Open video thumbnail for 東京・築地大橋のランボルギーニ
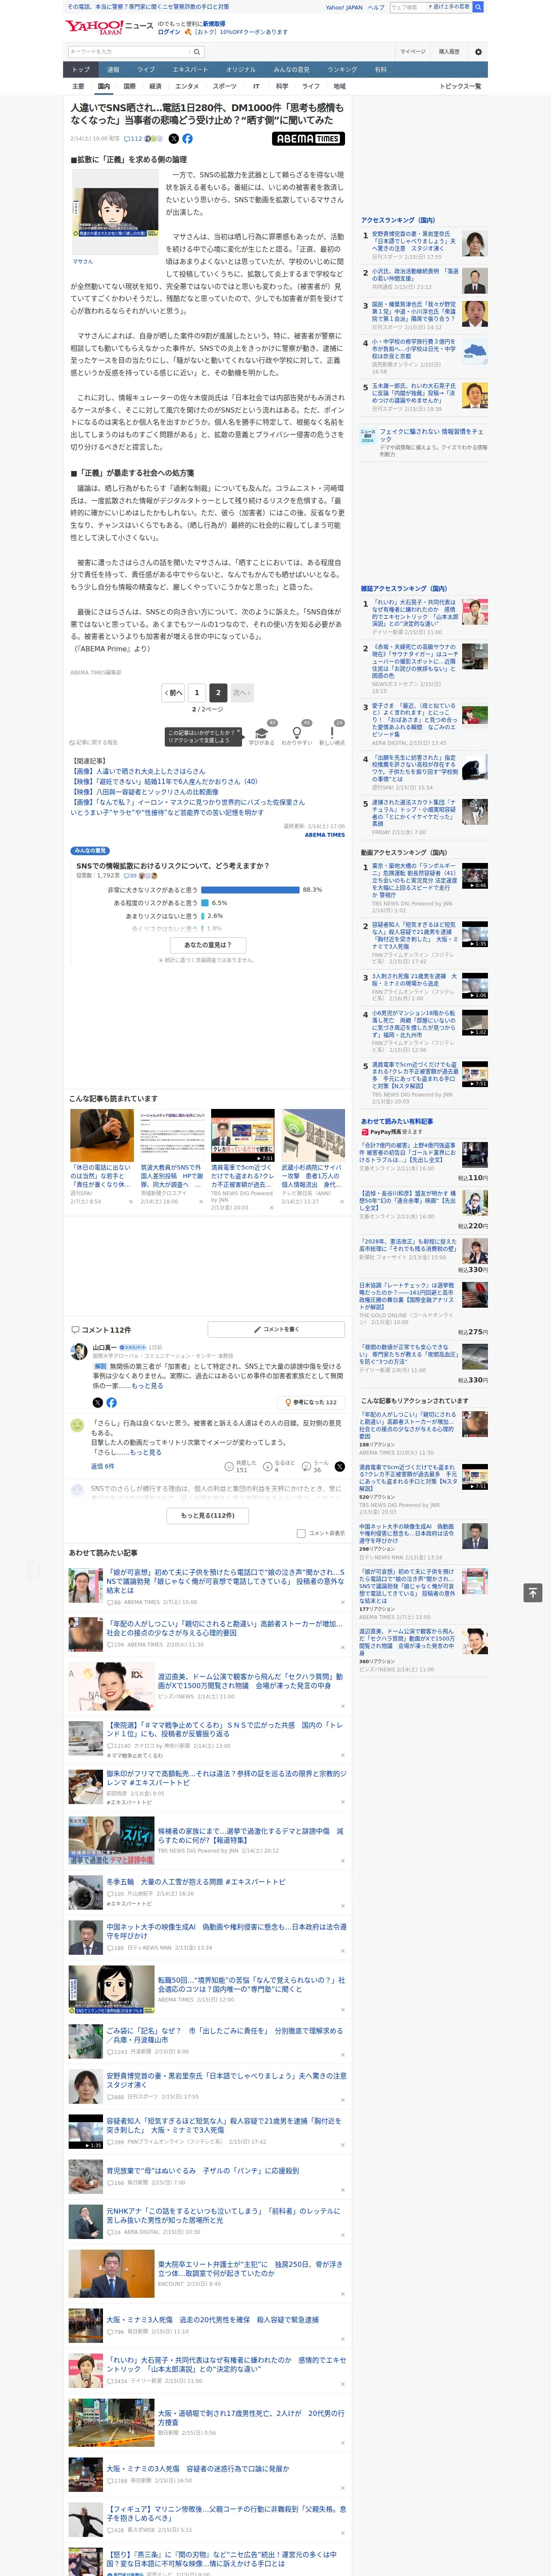Image resolution: width=551 pixels, height=2576 pixels. (x=475, y=876)
